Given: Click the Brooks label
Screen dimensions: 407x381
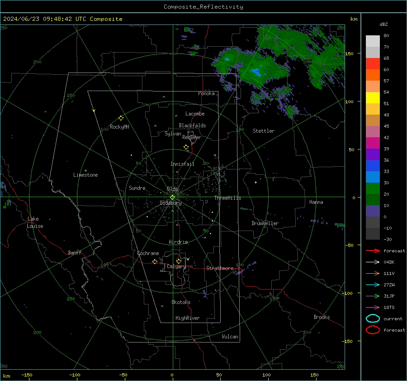Looking at the screenshot, I should point(322,317).
